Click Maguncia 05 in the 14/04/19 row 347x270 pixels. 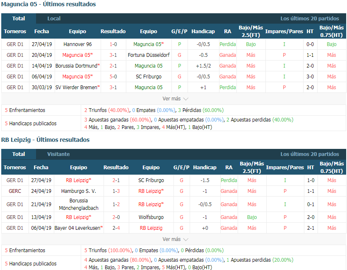149,66
